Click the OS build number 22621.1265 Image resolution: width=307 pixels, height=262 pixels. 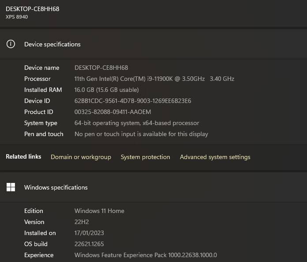[x=89, y=244]
